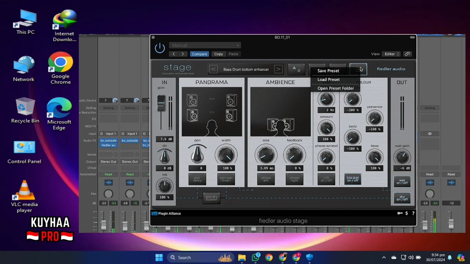Toggle the phase right button
The width and height of the screenshot is (470, 264).
tap(294, 179)
